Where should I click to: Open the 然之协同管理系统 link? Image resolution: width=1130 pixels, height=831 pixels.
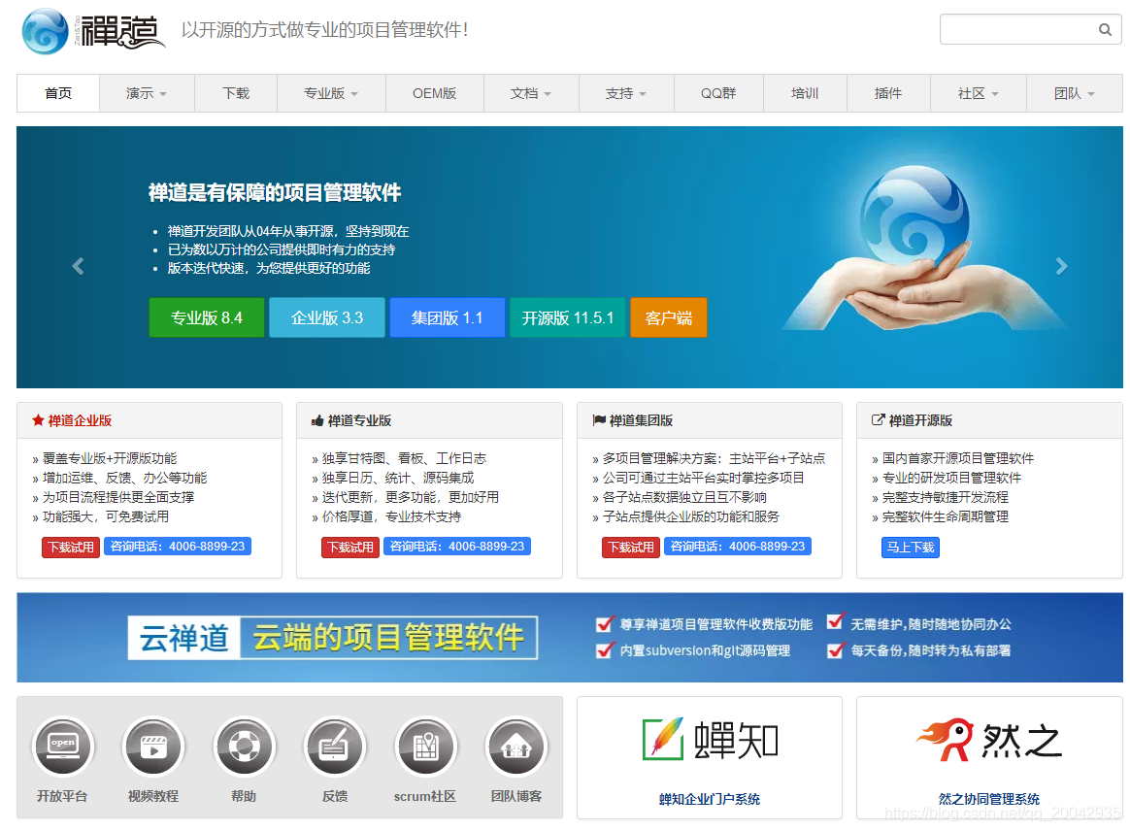[988, 799]
